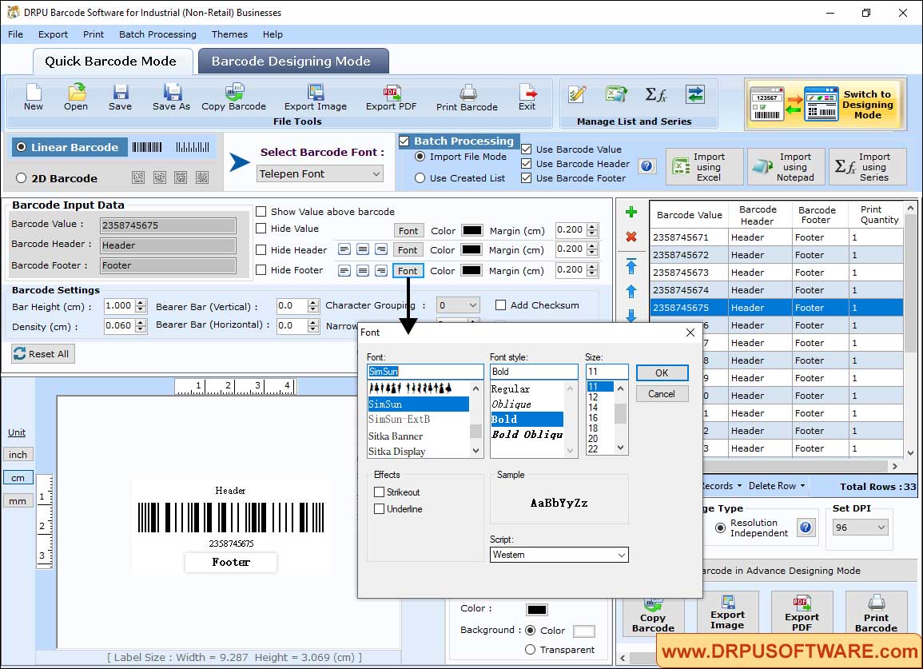Image resolution: width=923 pixels, height=669 pixels.
Task: Select the inch unit button
Action: (18, 455)
